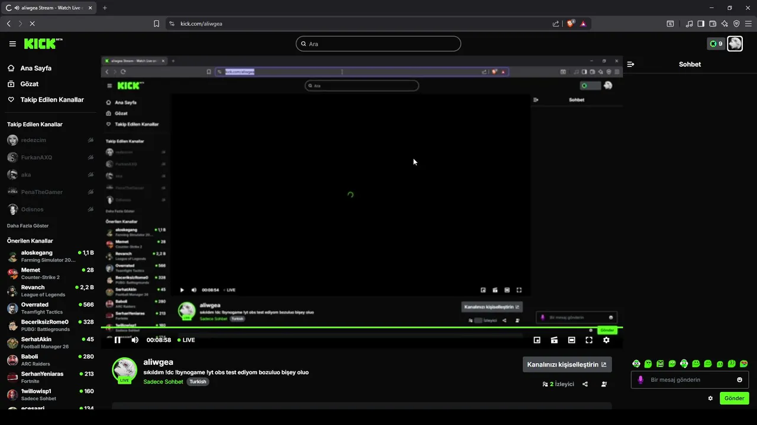Open the moderator user icon next to share

point(604,384)
